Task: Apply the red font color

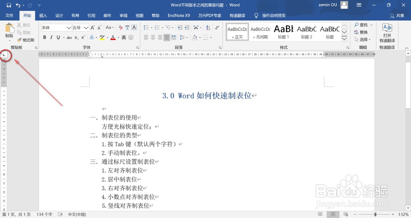Action: click(x=113, y=37)
